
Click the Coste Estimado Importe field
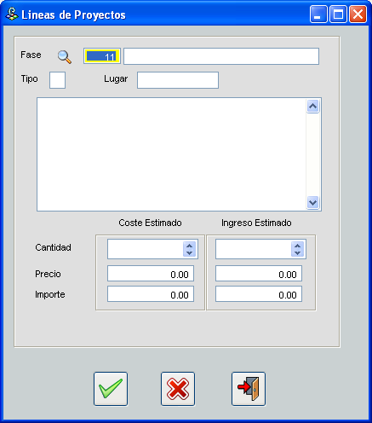[x=151, y=294]
